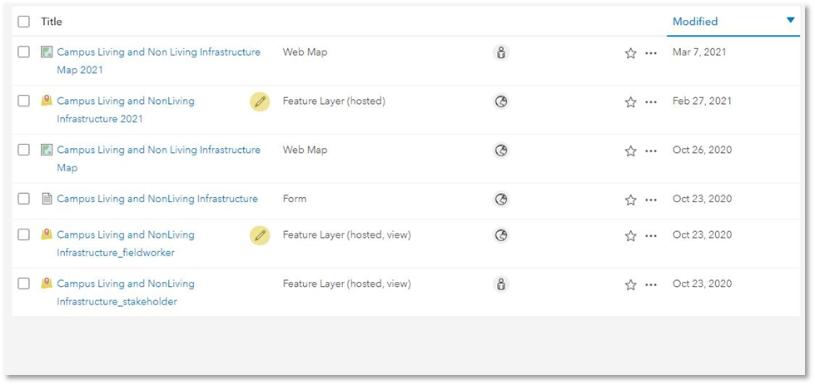Sort the list by Modified column
The width and height of the screenshot is (815, 385).
click(x=695, y=22)
